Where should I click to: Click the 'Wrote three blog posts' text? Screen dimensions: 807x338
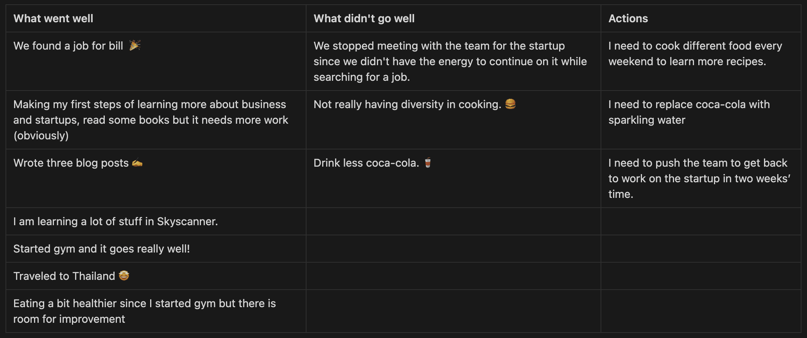(x=71, y=163)
